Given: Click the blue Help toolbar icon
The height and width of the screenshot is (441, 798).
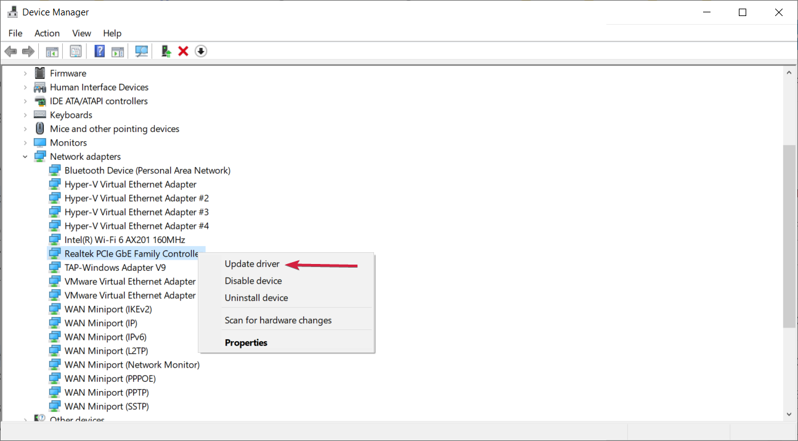Looking at the screenshot, I should click(99, 51).
